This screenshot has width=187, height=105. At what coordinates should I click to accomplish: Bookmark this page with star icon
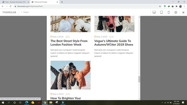tap(160, 6)
